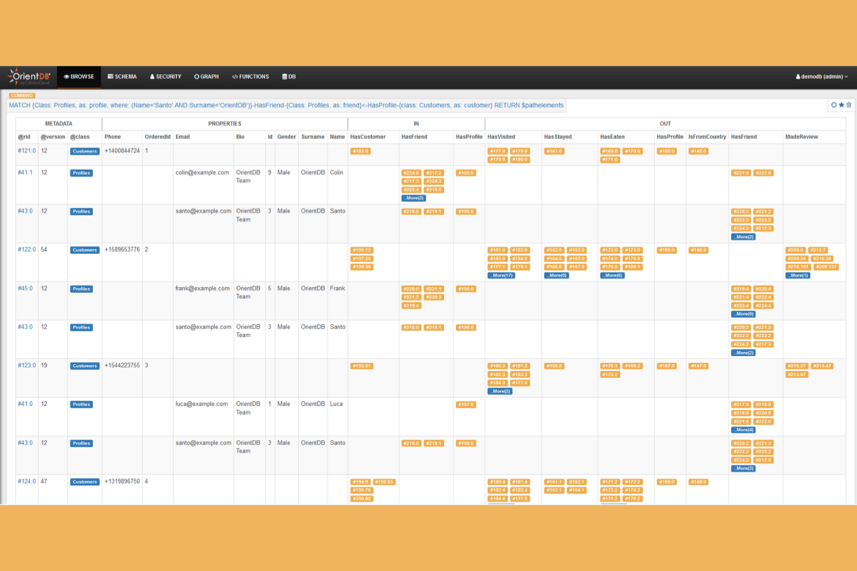Click the #193:0 link in HasCustomer column
The height and width of the screenshot is (571, 857).
pos(361,151)
